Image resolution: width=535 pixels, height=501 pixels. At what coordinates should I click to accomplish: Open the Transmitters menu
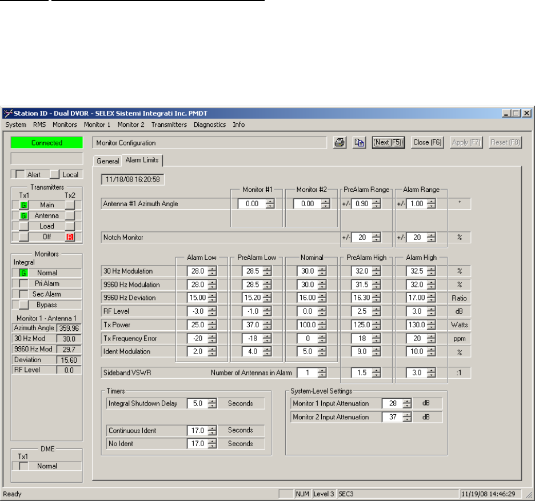(x=169, y=125)
